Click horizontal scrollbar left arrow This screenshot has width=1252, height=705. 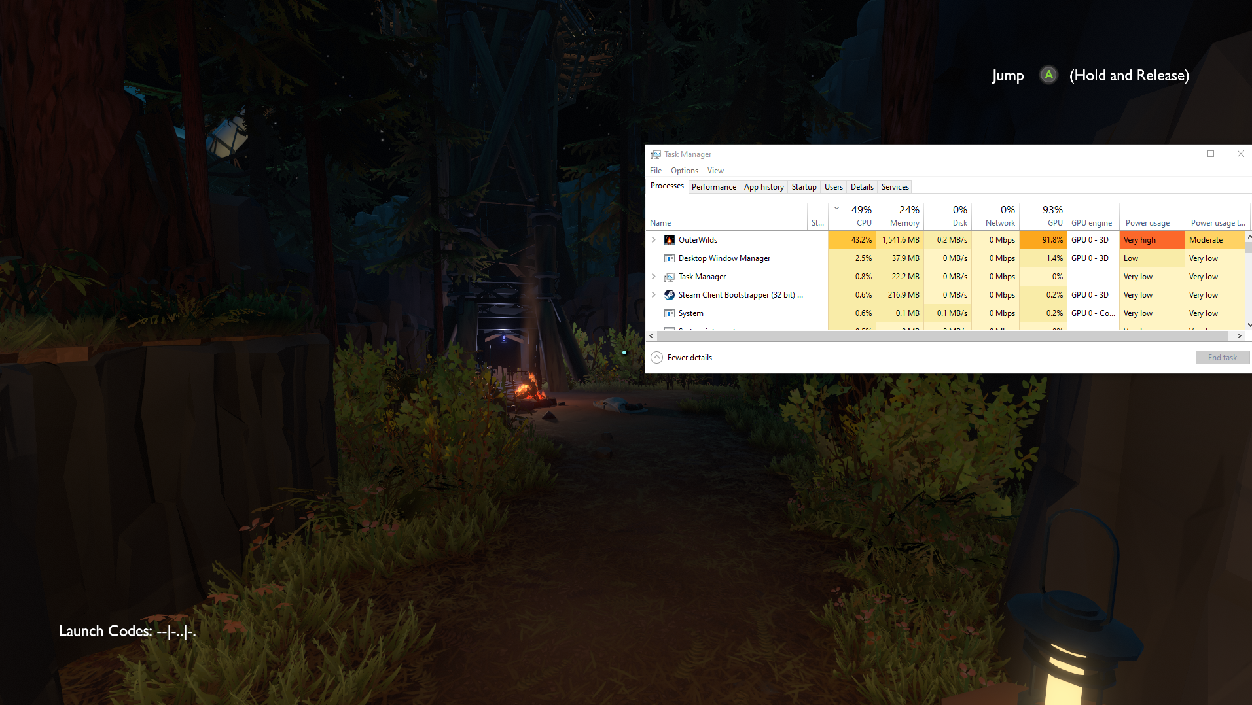651,336
